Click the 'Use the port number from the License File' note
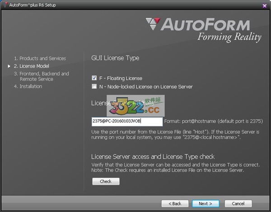Screen dimensions: 271x212 coord(175,134)
